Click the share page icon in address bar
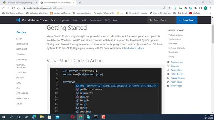The image size is (214, 120). (164, 8)
